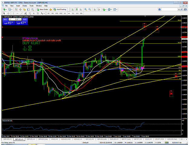The width and height of the screenshot is (189, 145).
Task: Open the Insert menu
Action: (18, 6)
